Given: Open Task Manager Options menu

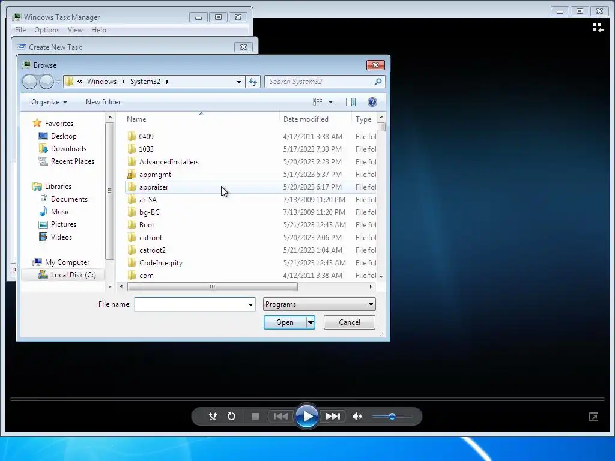Looking at the screenshot, I should pyautogui.click(x=47, y=30).
